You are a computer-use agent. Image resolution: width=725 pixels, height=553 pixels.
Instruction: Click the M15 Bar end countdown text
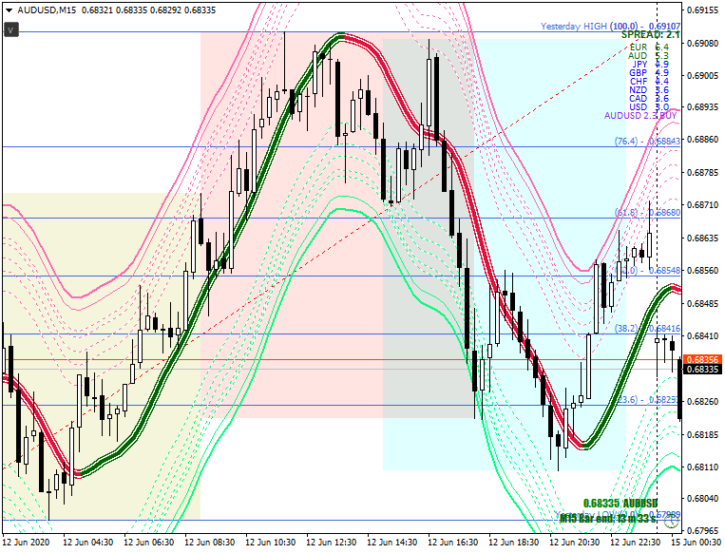608,519
